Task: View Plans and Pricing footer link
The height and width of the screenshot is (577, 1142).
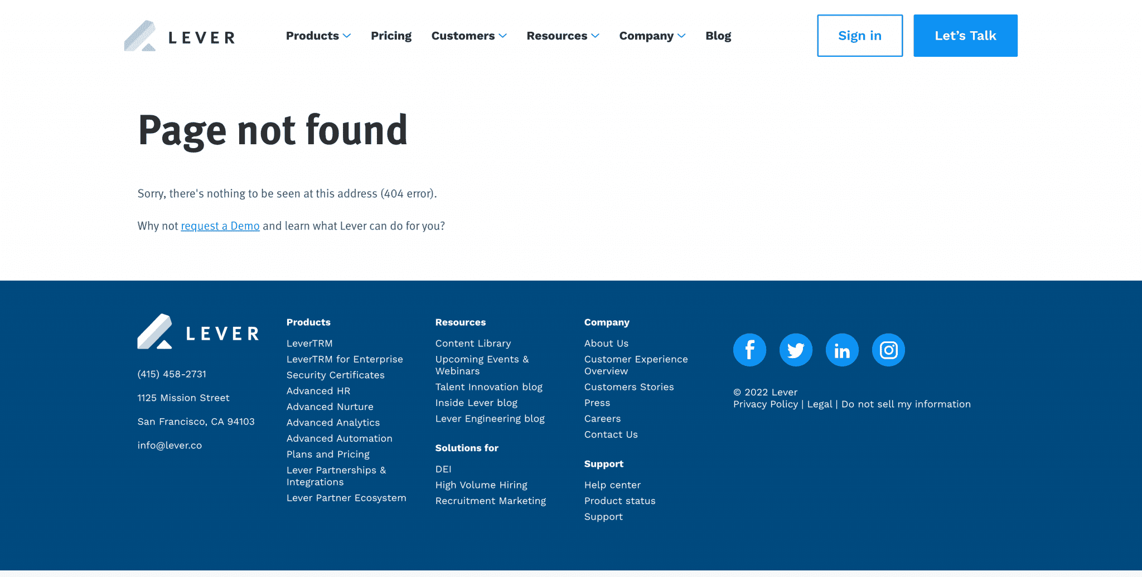Action: (x=328, y=454)
